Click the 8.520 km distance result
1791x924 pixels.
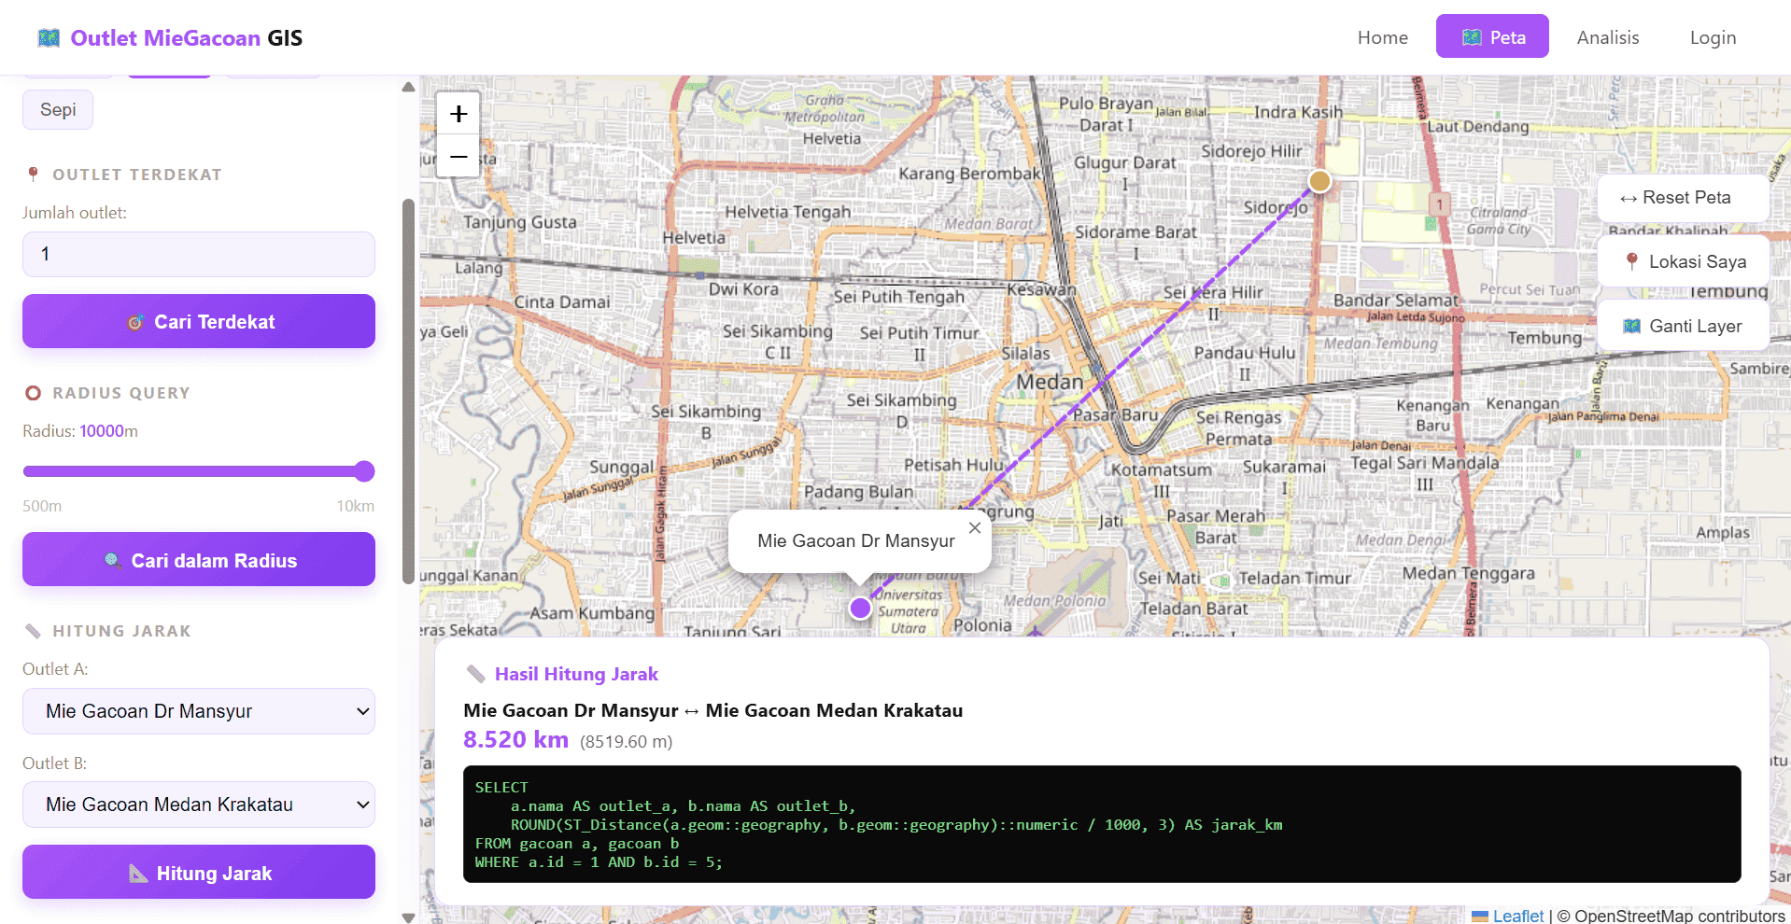[515, 740]
